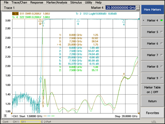Viewport: 165px width, 124px height.
Task: Click the channel 1 window number icon
Action: (x=5, y=116)
